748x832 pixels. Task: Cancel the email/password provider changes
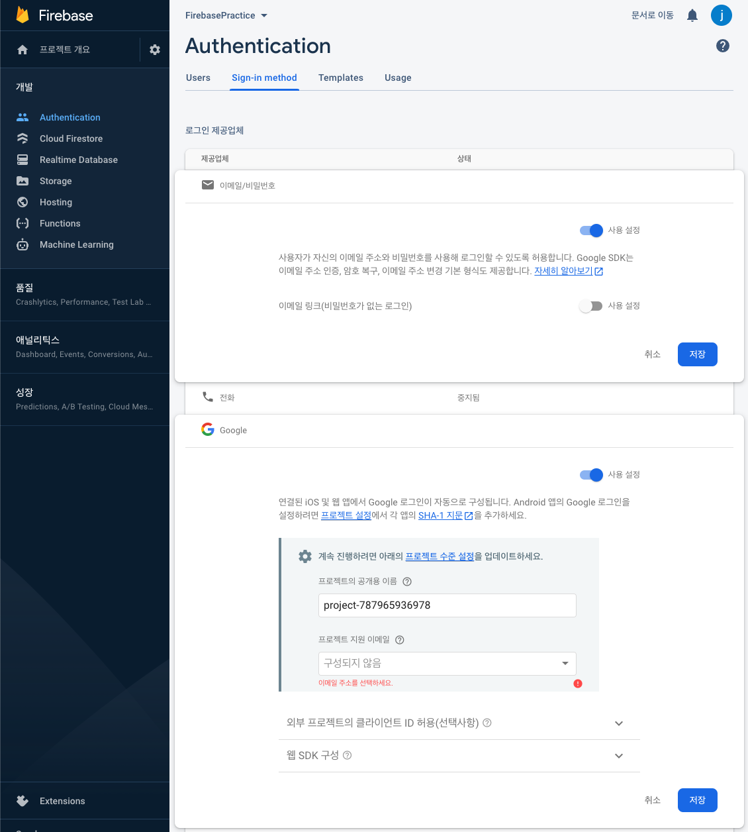point(653,354)
